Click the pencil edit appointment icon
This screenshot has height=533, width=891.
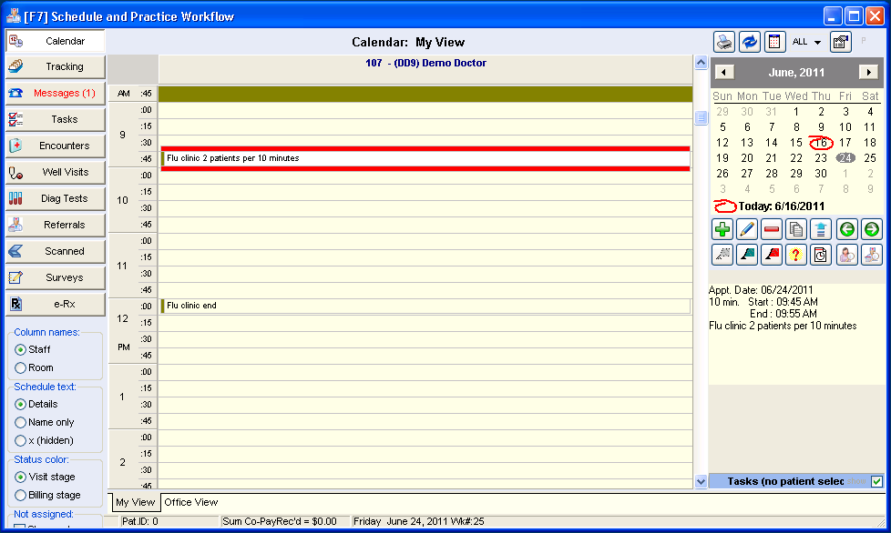click(747, 229)
